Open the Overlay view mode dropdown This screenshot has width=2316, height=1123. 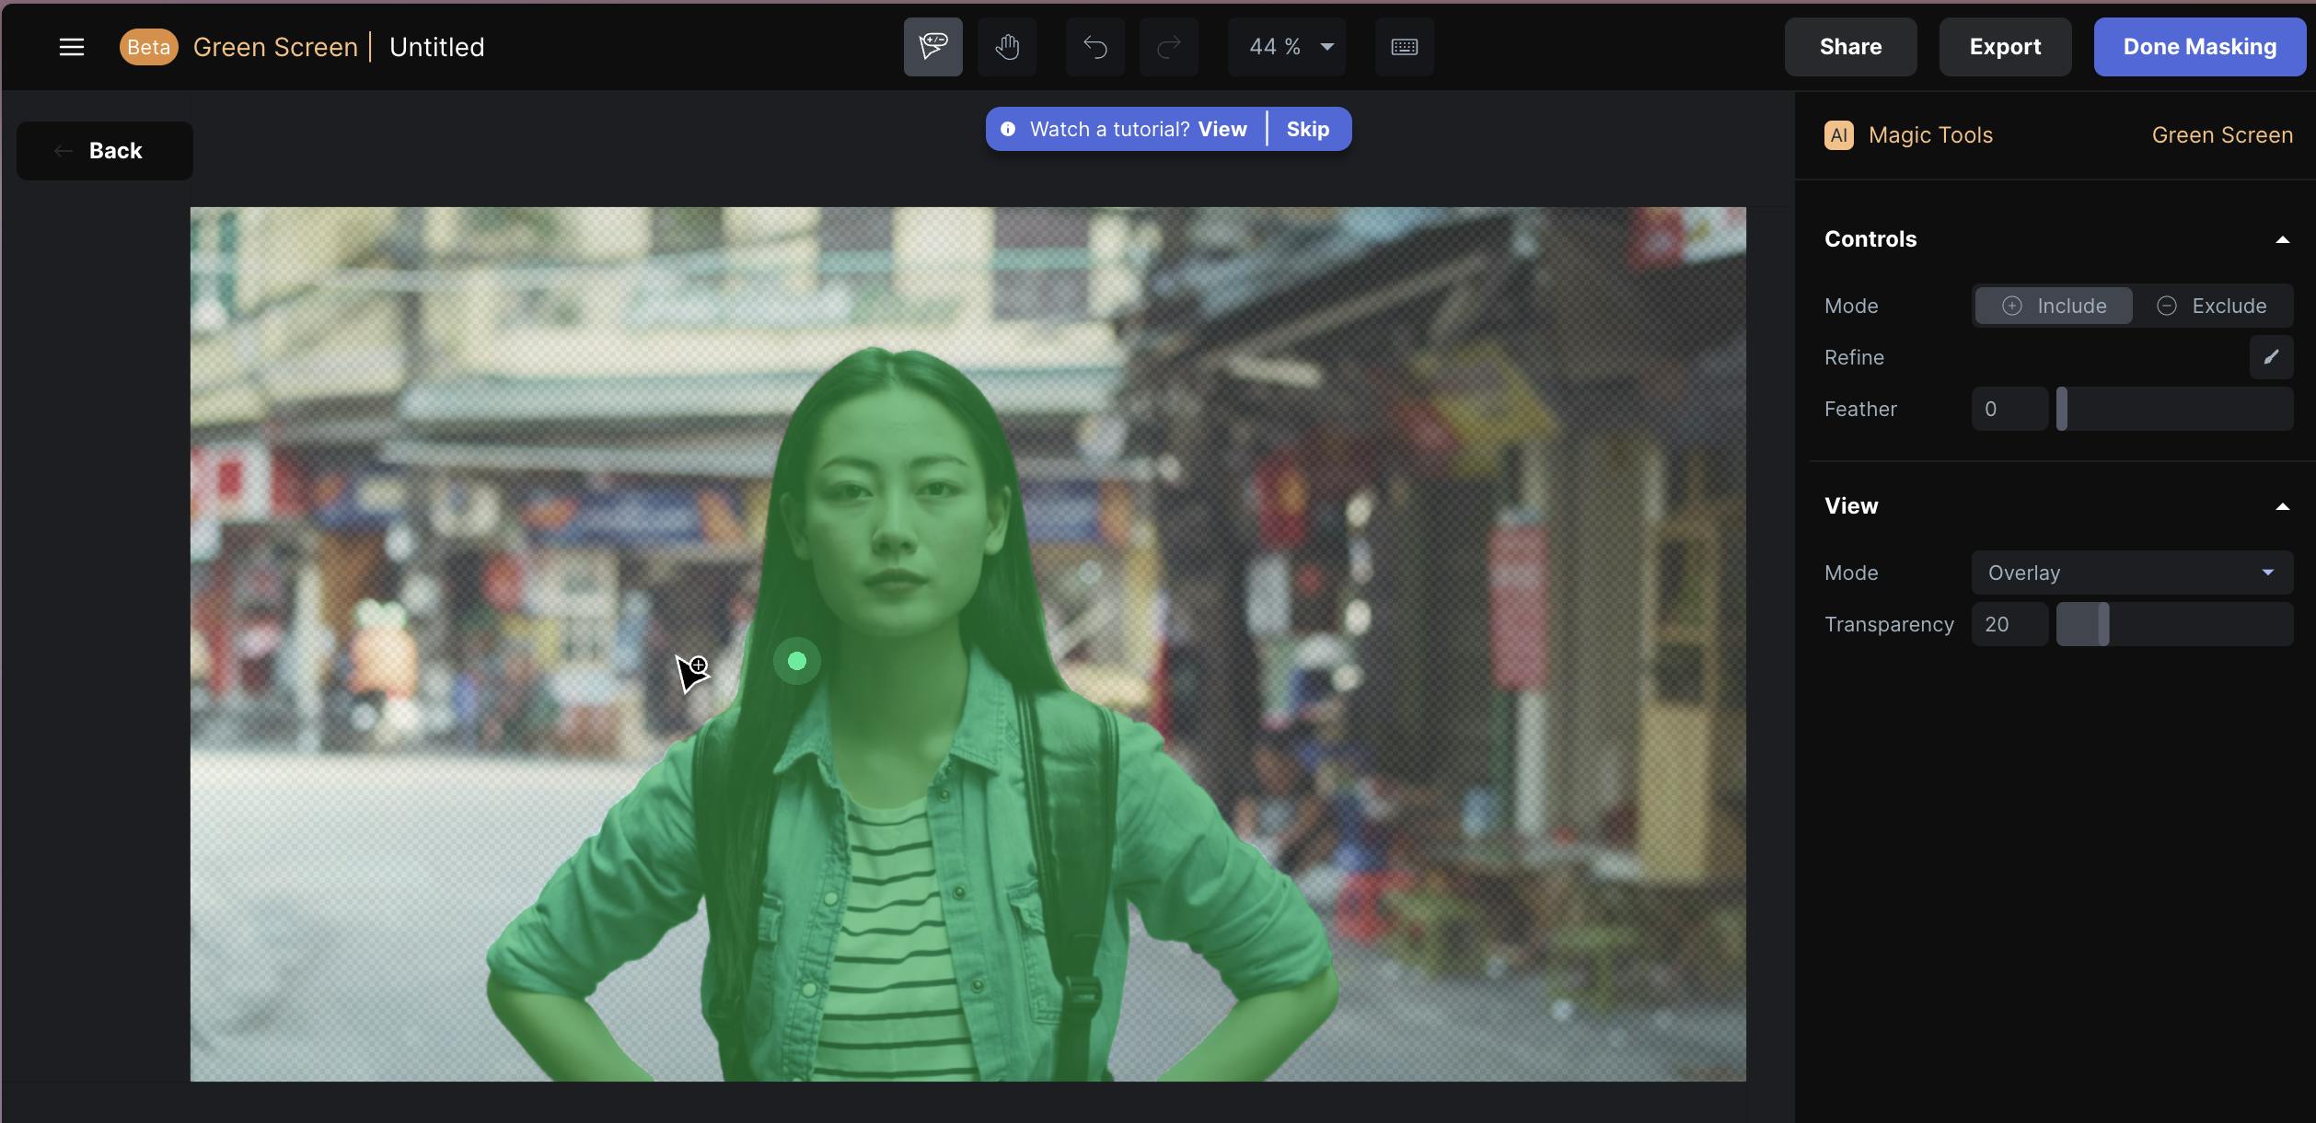pos(2131,573)
